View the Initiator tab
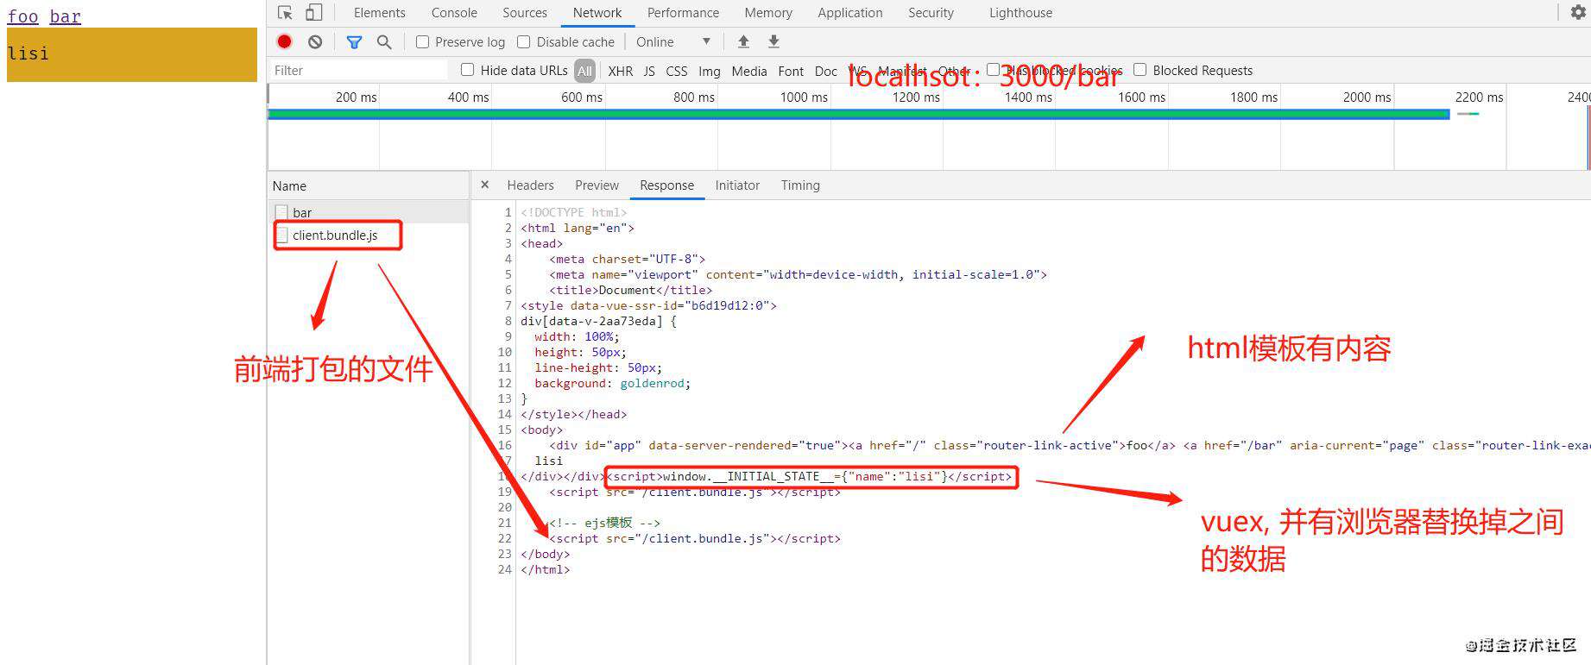The height and width of the screenshot is (665, 1591). (737, 185)
